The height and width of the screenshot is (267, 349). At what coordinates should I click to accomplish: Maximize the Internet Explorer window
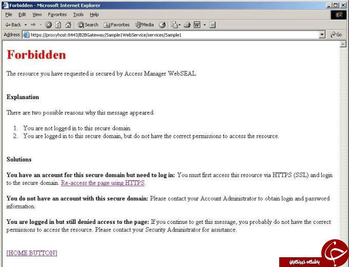[336, 6]
